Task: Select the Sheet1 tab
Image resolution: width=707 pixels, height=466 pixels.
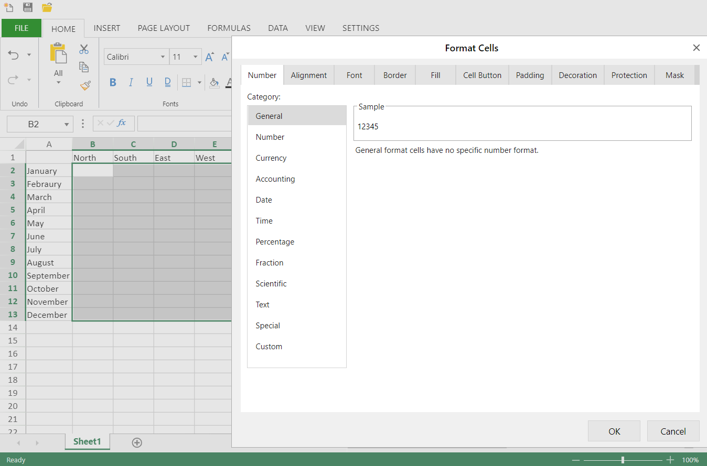Action: [x=87, y=441]
